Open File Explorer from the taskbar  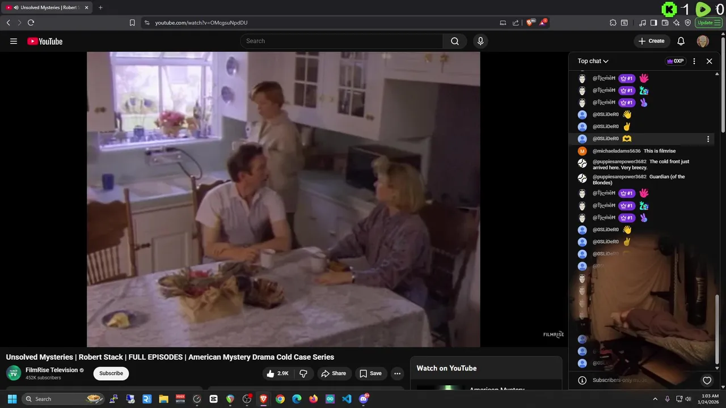tap(163, 399)
